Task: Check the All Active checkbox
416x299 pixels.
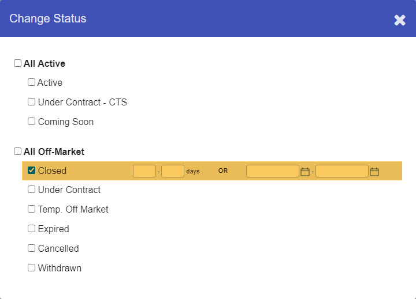Action: click(x=17, y=63)
